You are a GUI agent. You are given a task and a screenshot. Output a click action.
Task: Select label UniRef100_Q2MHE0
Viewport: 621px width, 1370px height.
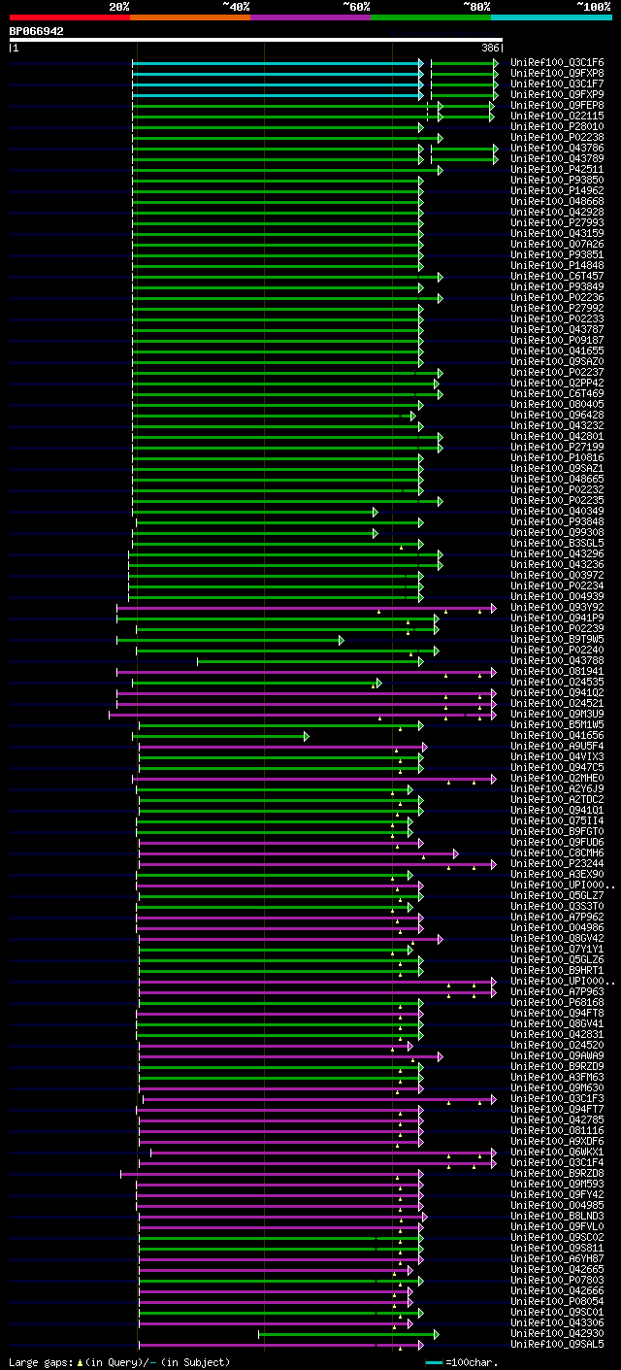[x=557, y=779]
